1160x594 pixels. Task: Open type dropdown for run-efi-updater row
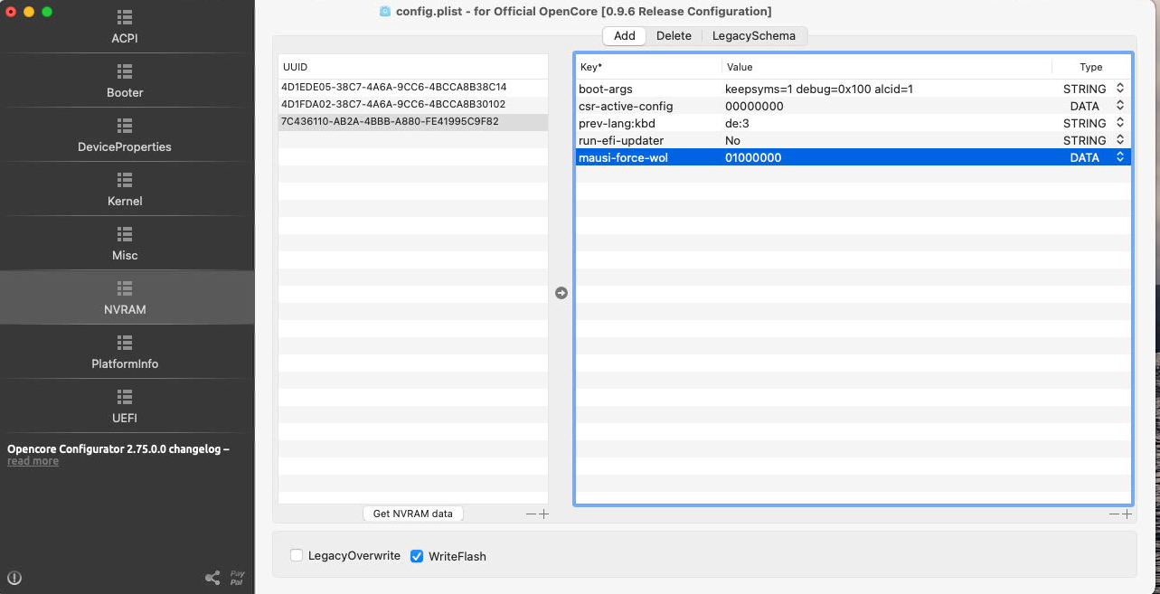click(1120, 140)
